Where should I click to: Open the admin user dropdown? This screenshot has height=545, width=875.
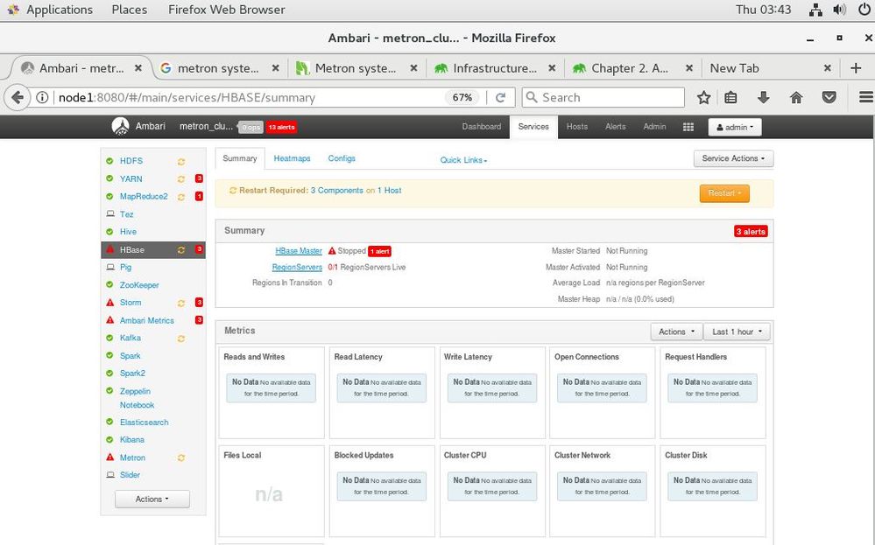click(x=734, y=127)
